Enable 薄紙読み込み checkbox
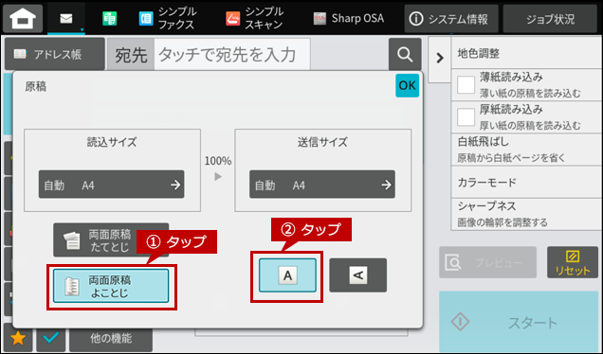 click(x=466, y=84)
